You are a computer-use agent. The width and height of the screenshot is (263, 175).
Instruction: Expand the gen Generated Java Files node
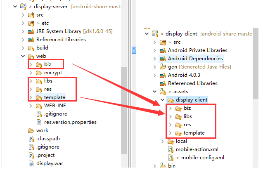tap(155, 67)
